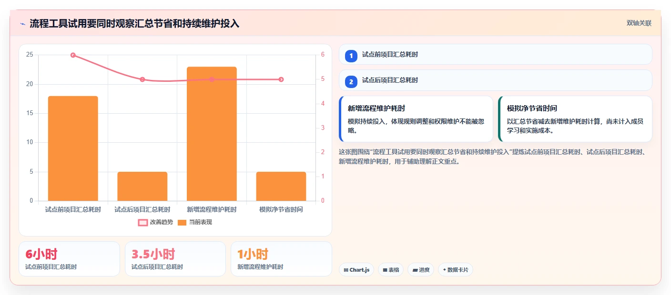Click the last trend line point above 模拟净节省时间

tap(281, 79)
